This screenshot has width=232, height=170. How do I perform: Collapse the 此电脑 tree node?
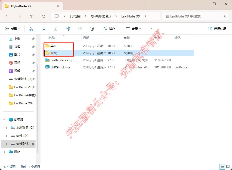tap(4, 120)
